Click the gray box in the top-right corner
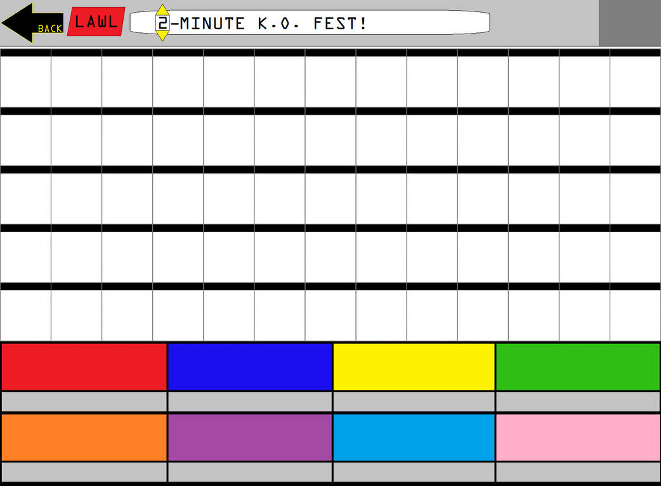 point(631,22)
